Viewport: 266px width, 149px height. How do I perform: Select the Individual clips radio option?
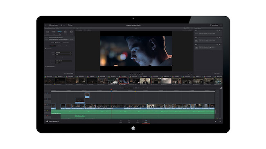click(x=62, y=42)
